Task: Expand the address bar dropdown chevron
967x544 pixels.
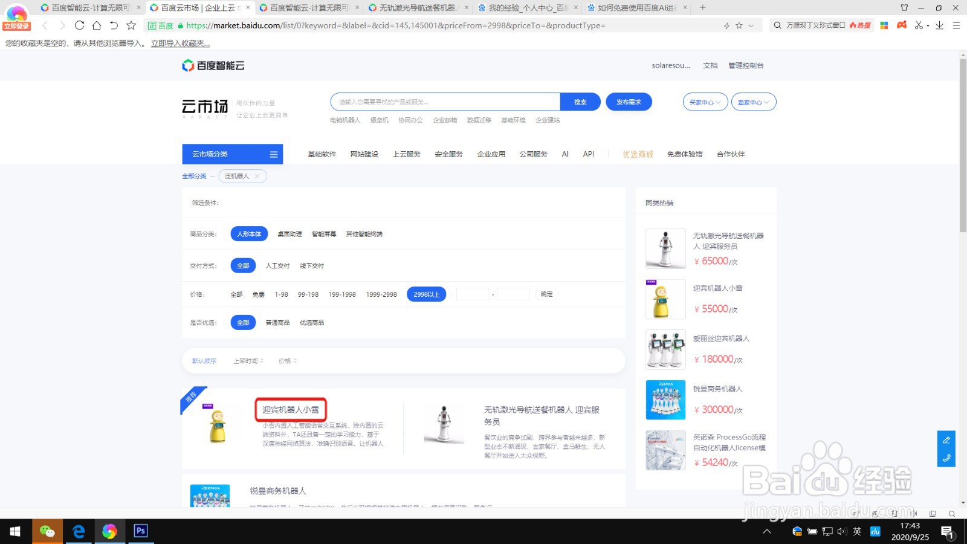Action: point(751,25)
